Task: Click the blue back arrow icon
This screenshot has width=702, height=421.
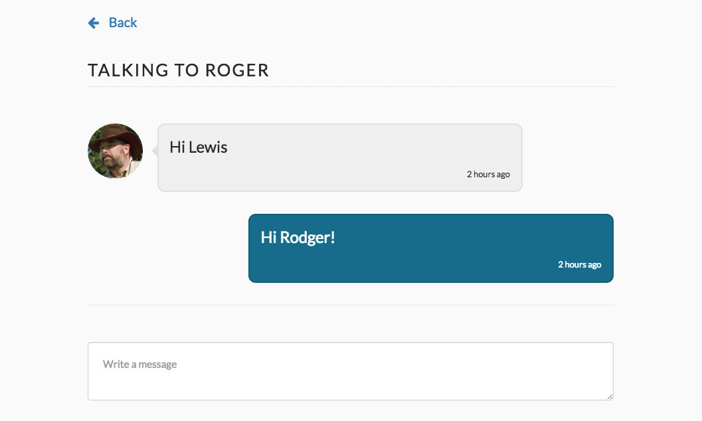Action: pos(94,23)
